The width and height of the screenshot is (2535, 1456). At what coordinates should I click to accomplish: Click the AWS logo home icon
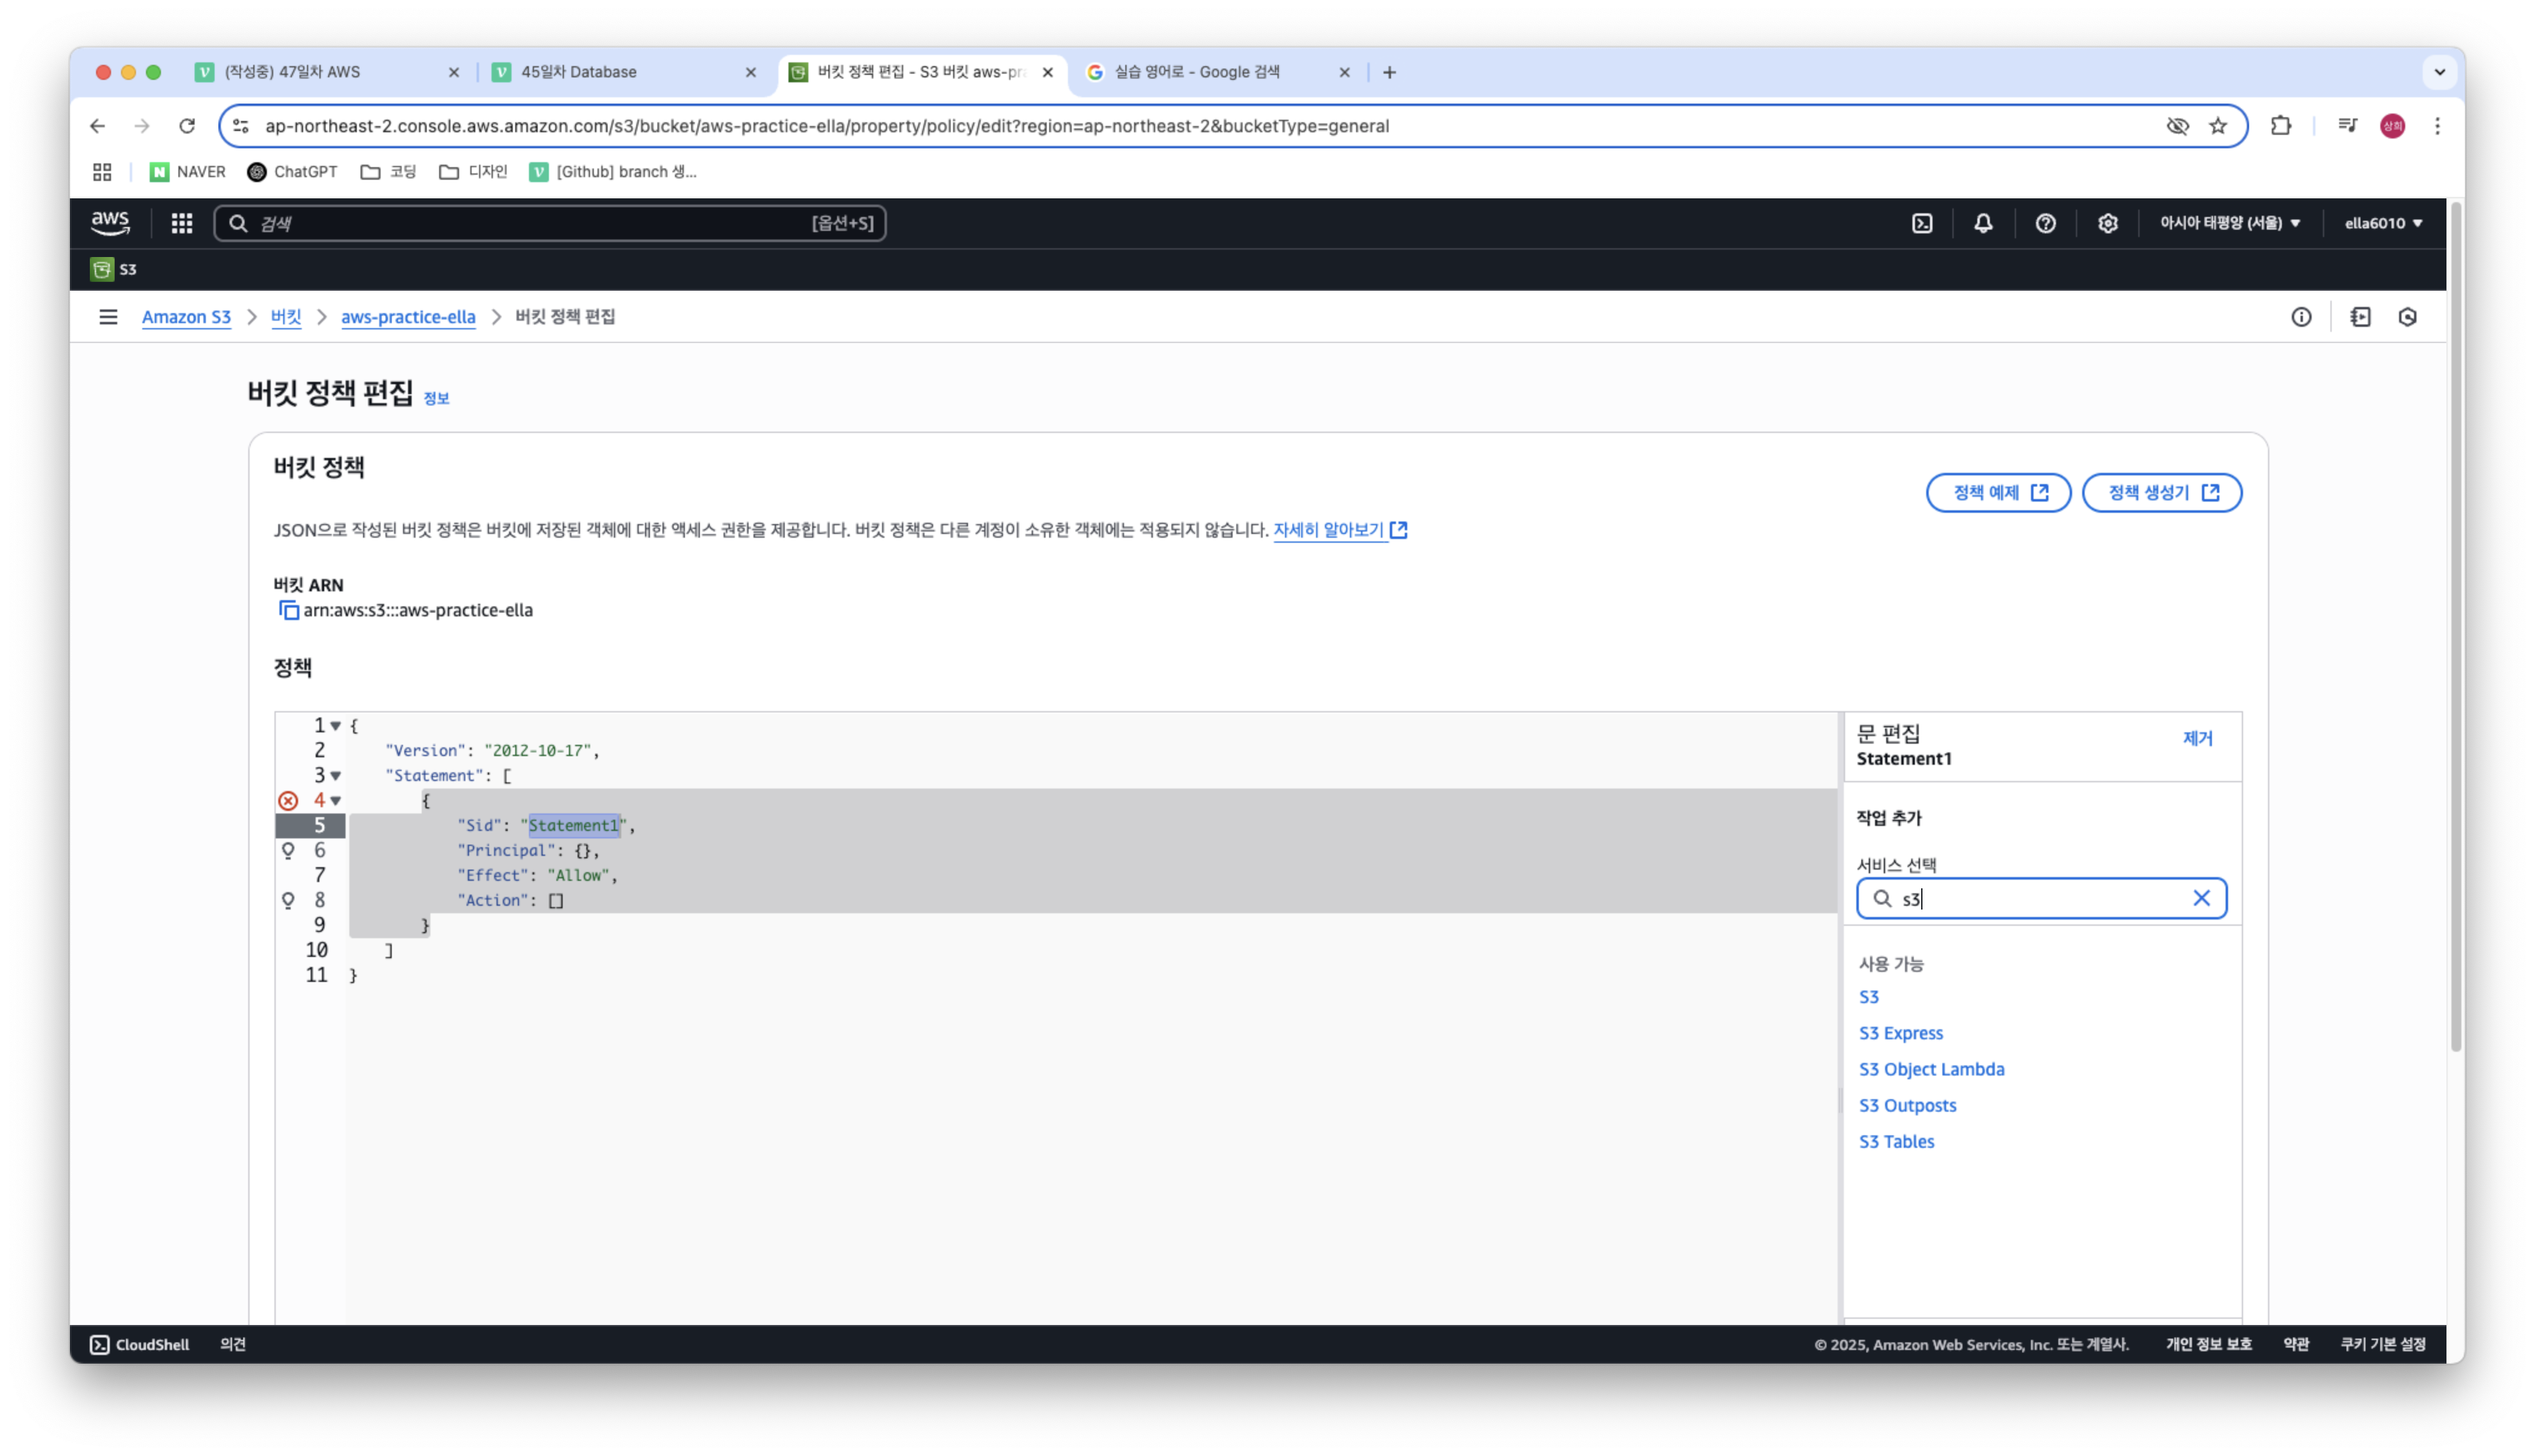[x=110, y=223]
